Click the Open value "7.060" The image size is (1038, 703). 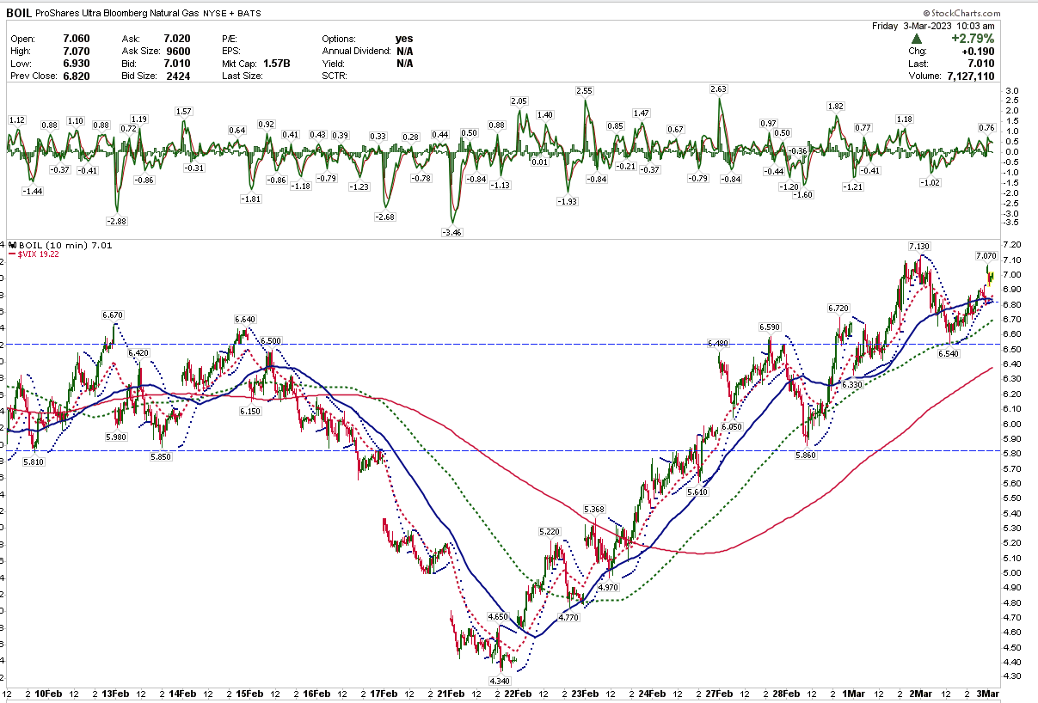(75, 39)
